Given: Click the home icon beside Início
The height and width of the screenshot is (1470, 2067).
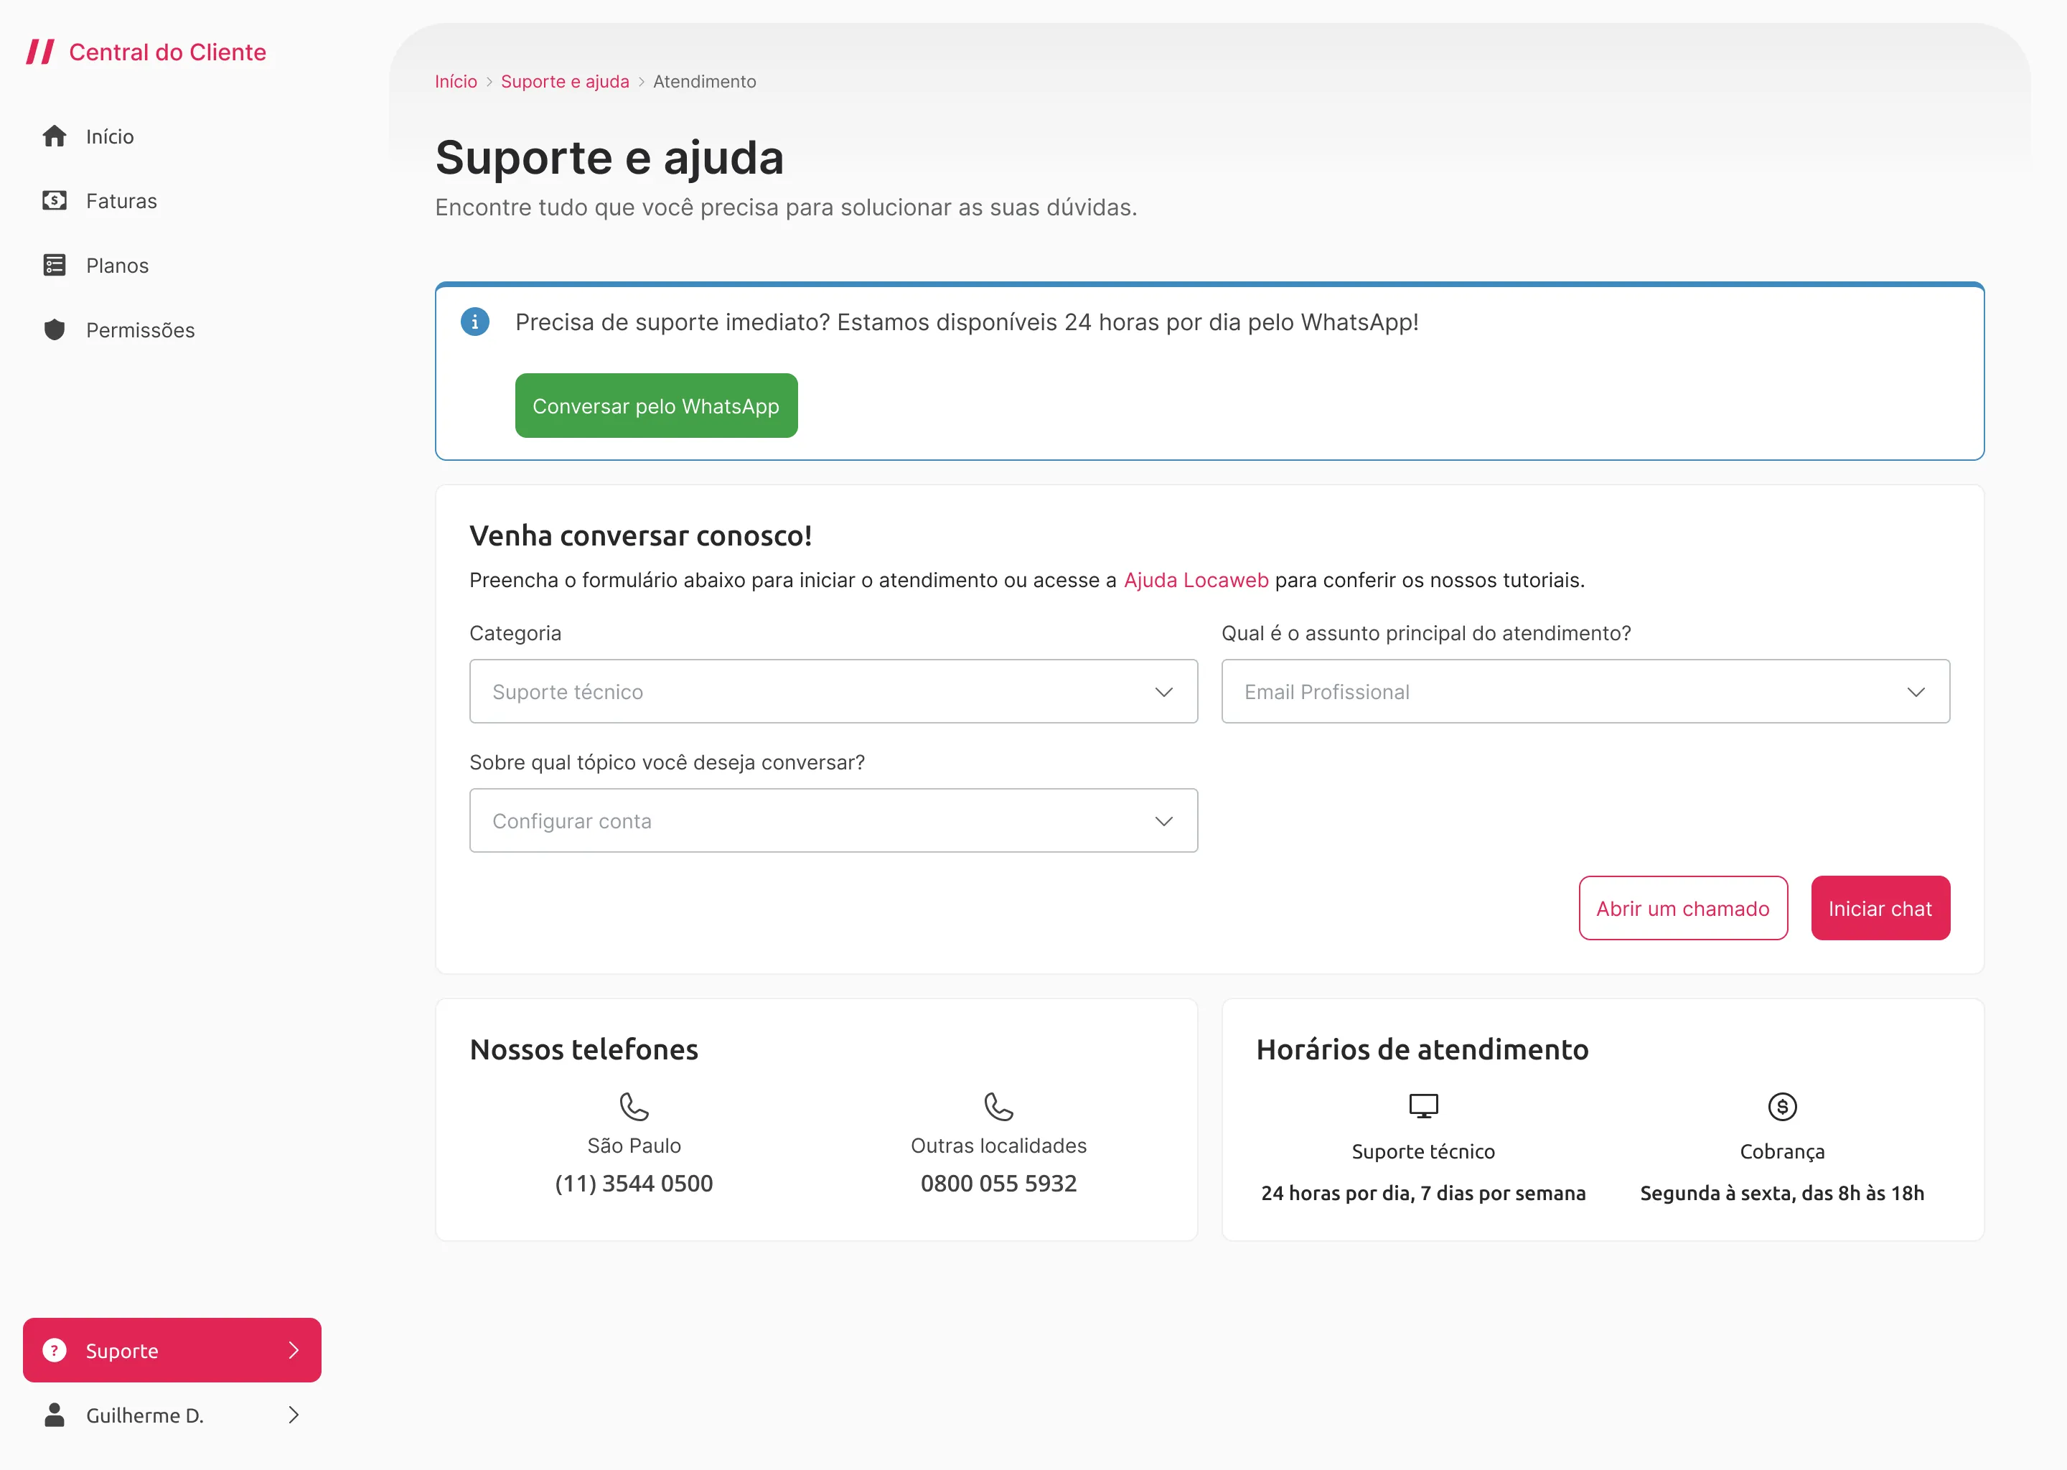Looking at the screenshot, I should click(55, 136).
